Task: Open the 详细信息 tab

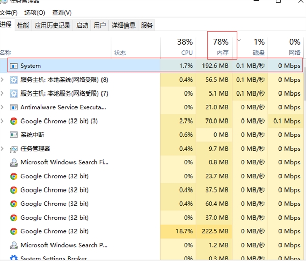Action: (x=123, y=25)
